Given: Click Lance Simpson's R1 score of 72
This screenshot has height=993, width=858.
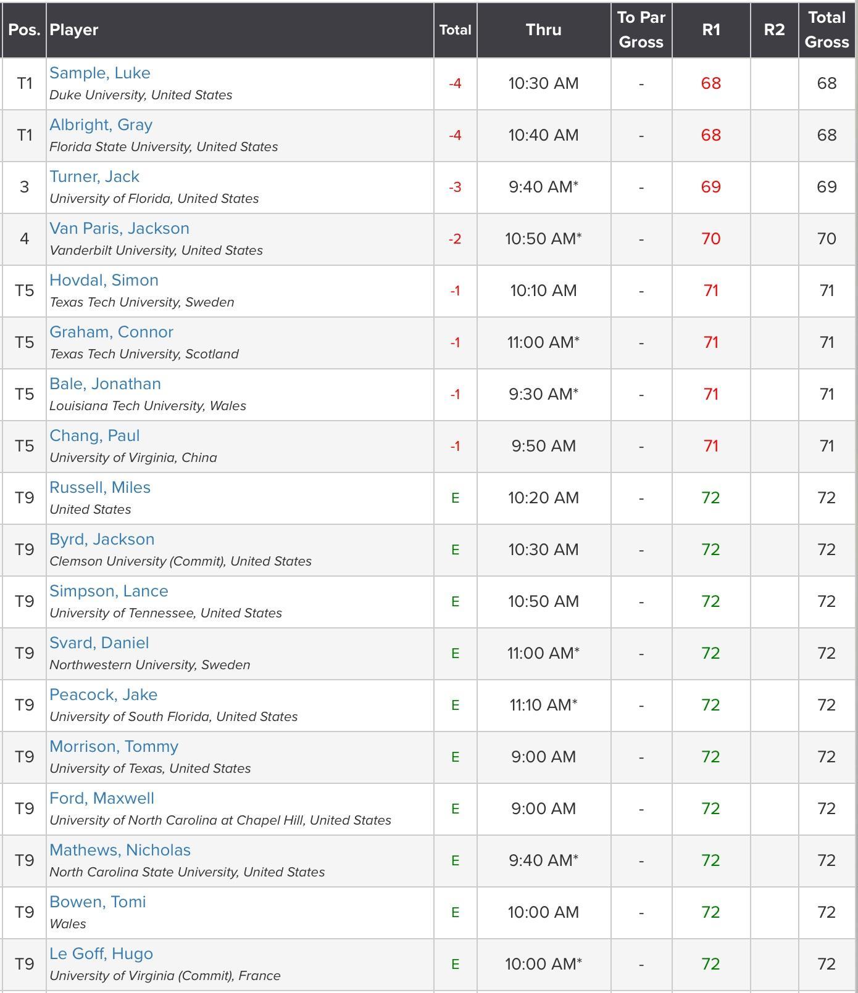Looking at the screenshot, I should [711, 601].
